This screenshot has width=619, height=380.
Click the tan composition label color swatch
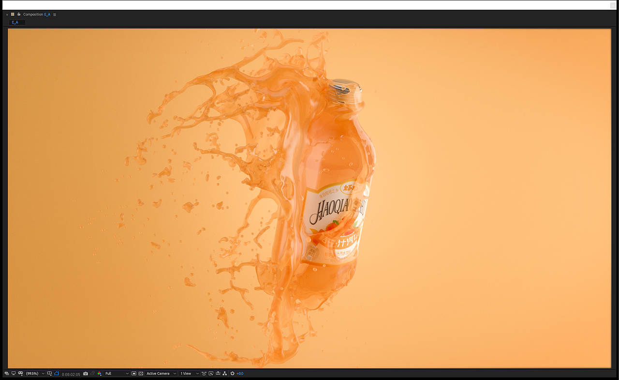[13, 15]
